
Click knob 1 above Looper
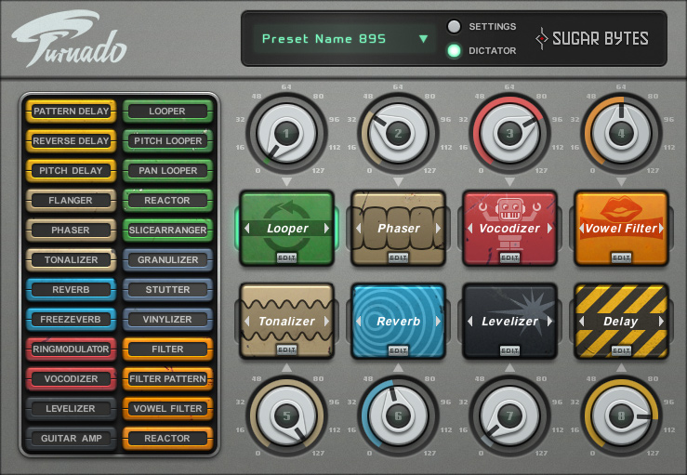click(286, 133)
